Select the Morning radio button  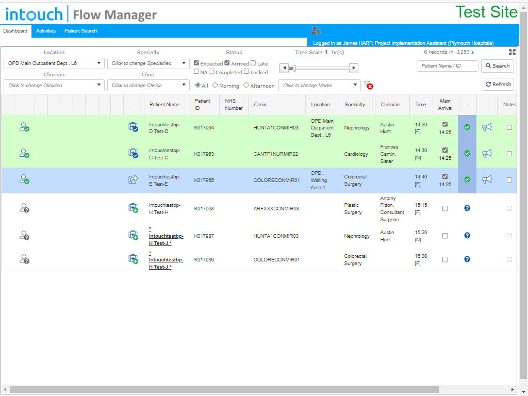point(215,85)
